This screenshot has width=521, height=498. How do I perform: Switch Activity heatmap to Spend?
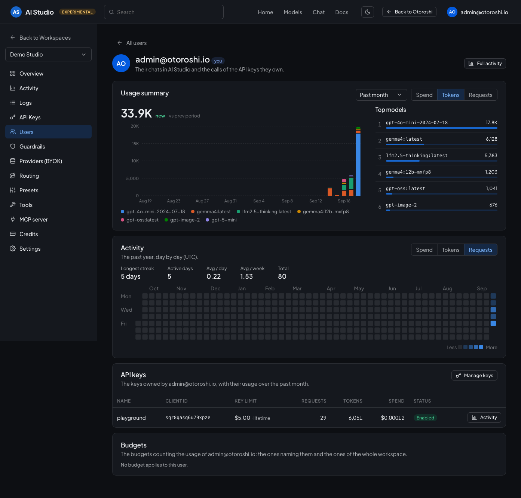[x=424, y=250]
